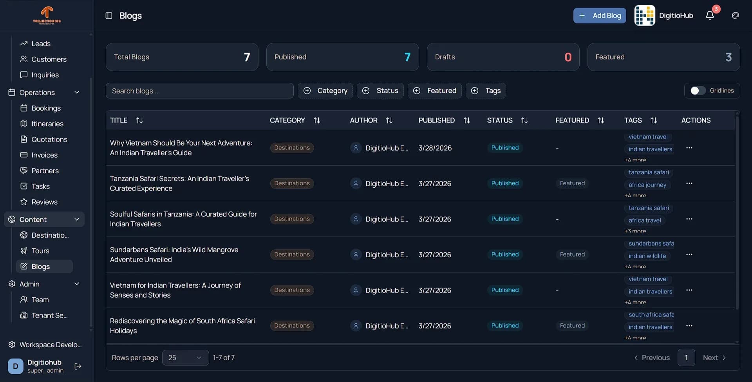Open Destinations under Content
752x382 pixels.
click(x=44, y=235)
